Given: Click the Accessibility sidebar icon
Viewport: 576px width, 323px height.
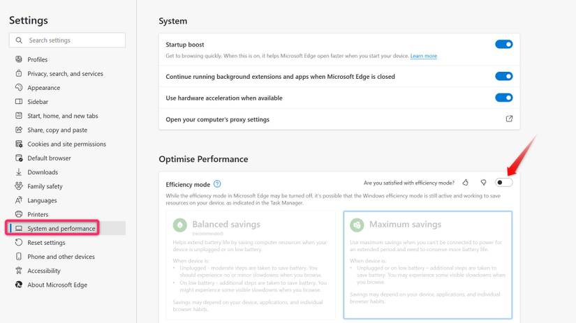Looking at the screenshot, I should pos(19,271).
